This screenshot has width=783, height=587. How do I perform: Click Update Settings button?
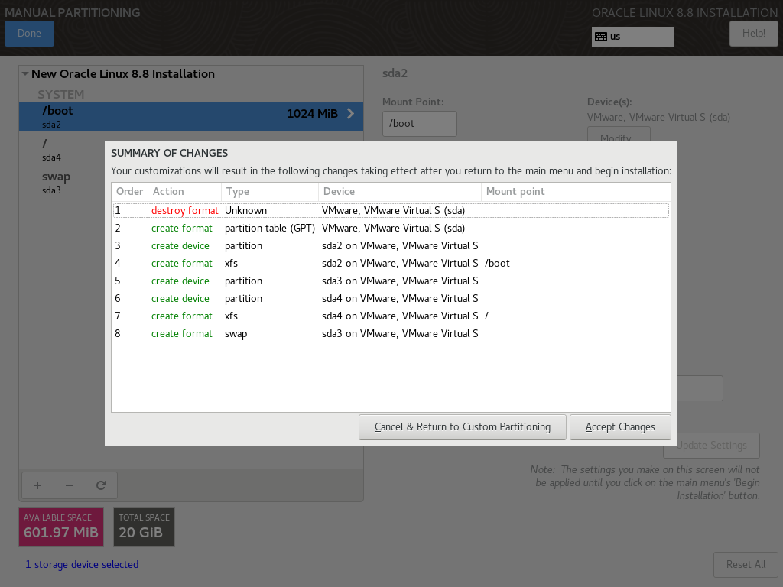(x=711, y=446)
